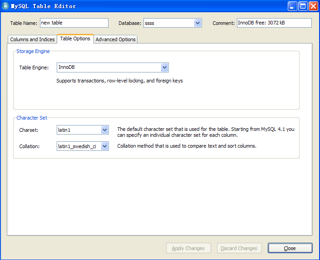Close the window with the red X
The width and height of the screenshot is (320, 260).
tap(313, 6)
